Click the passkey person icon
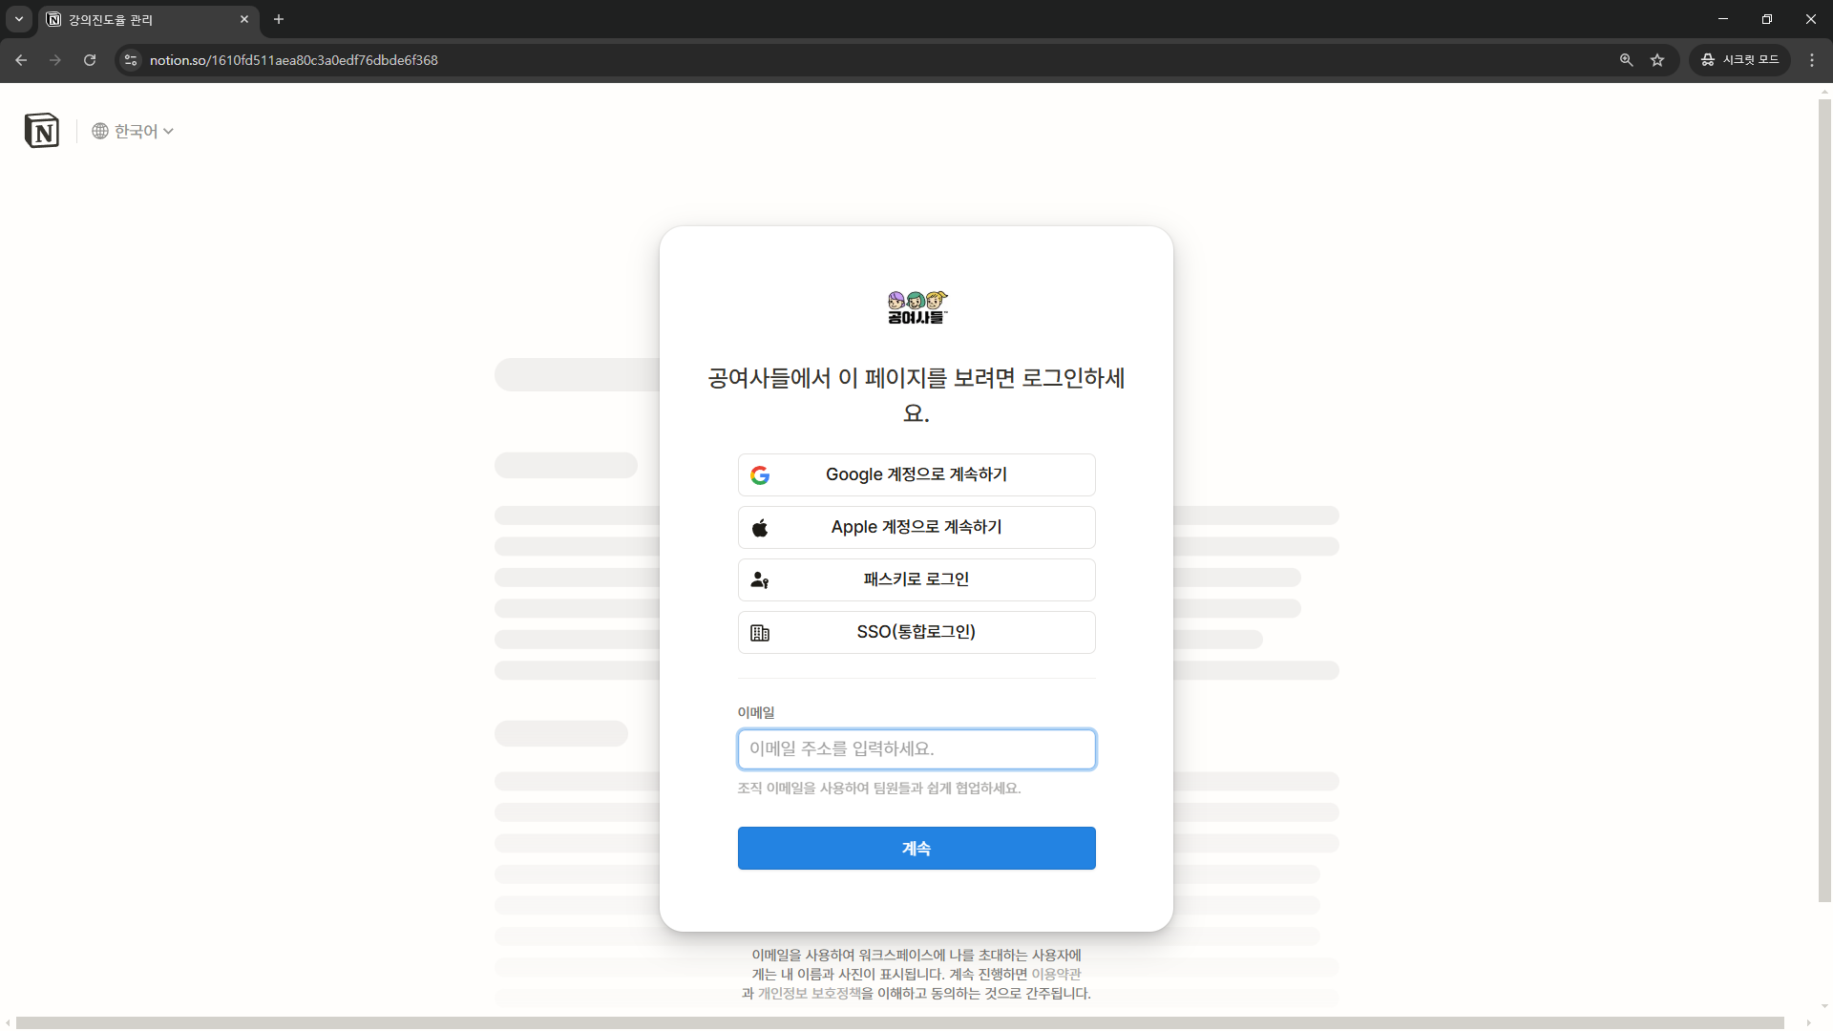Viewport: 1833px width, 1031px height. 760,579
